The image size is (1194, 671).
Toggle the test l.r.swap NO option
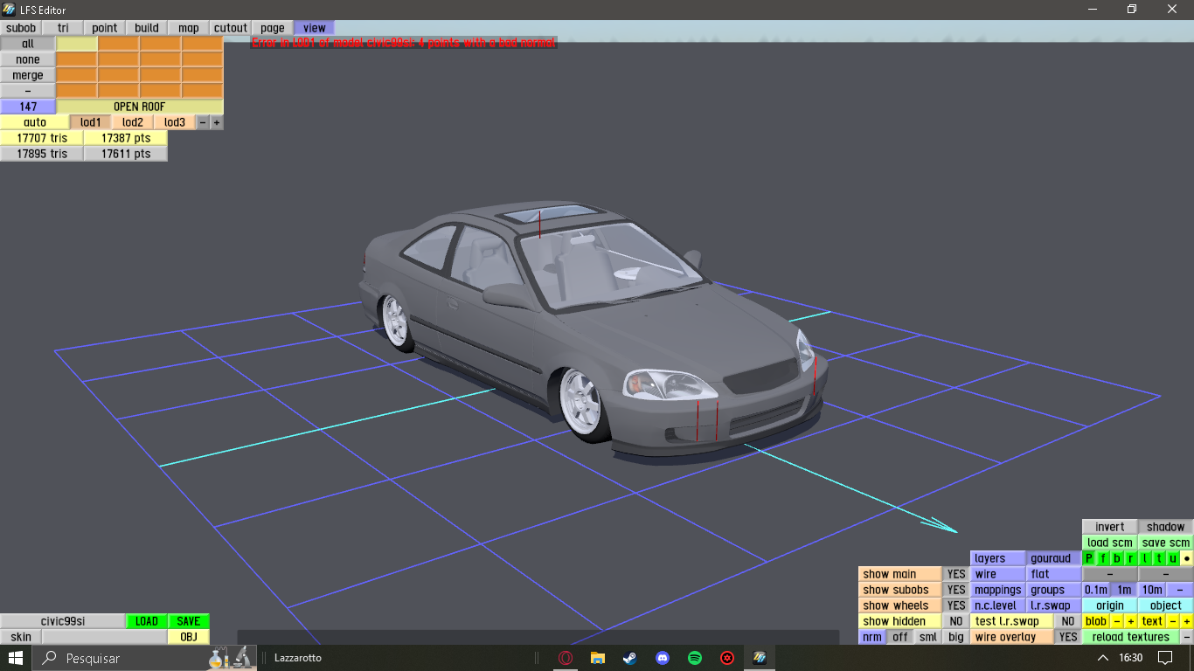coord(1067,621)
